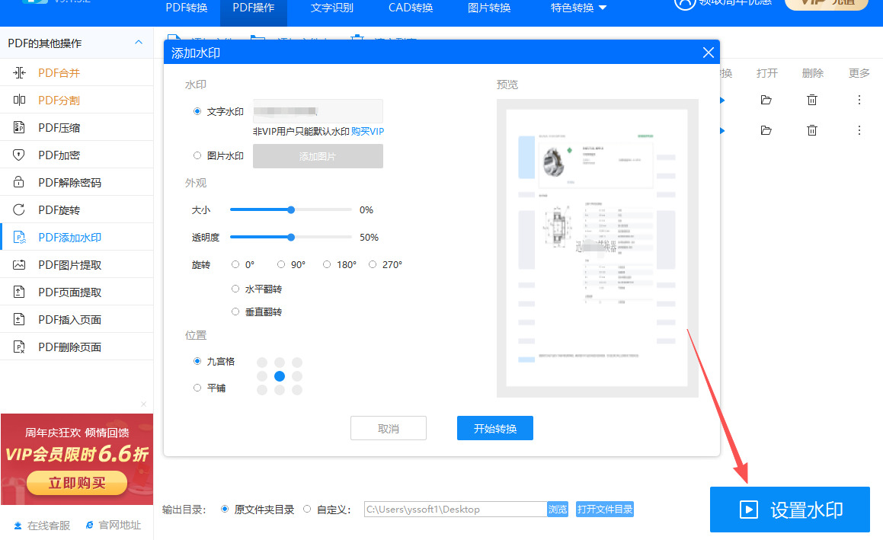Click 开始转换 button
This screenshot has width=883, height=540.
click(495, 429)
